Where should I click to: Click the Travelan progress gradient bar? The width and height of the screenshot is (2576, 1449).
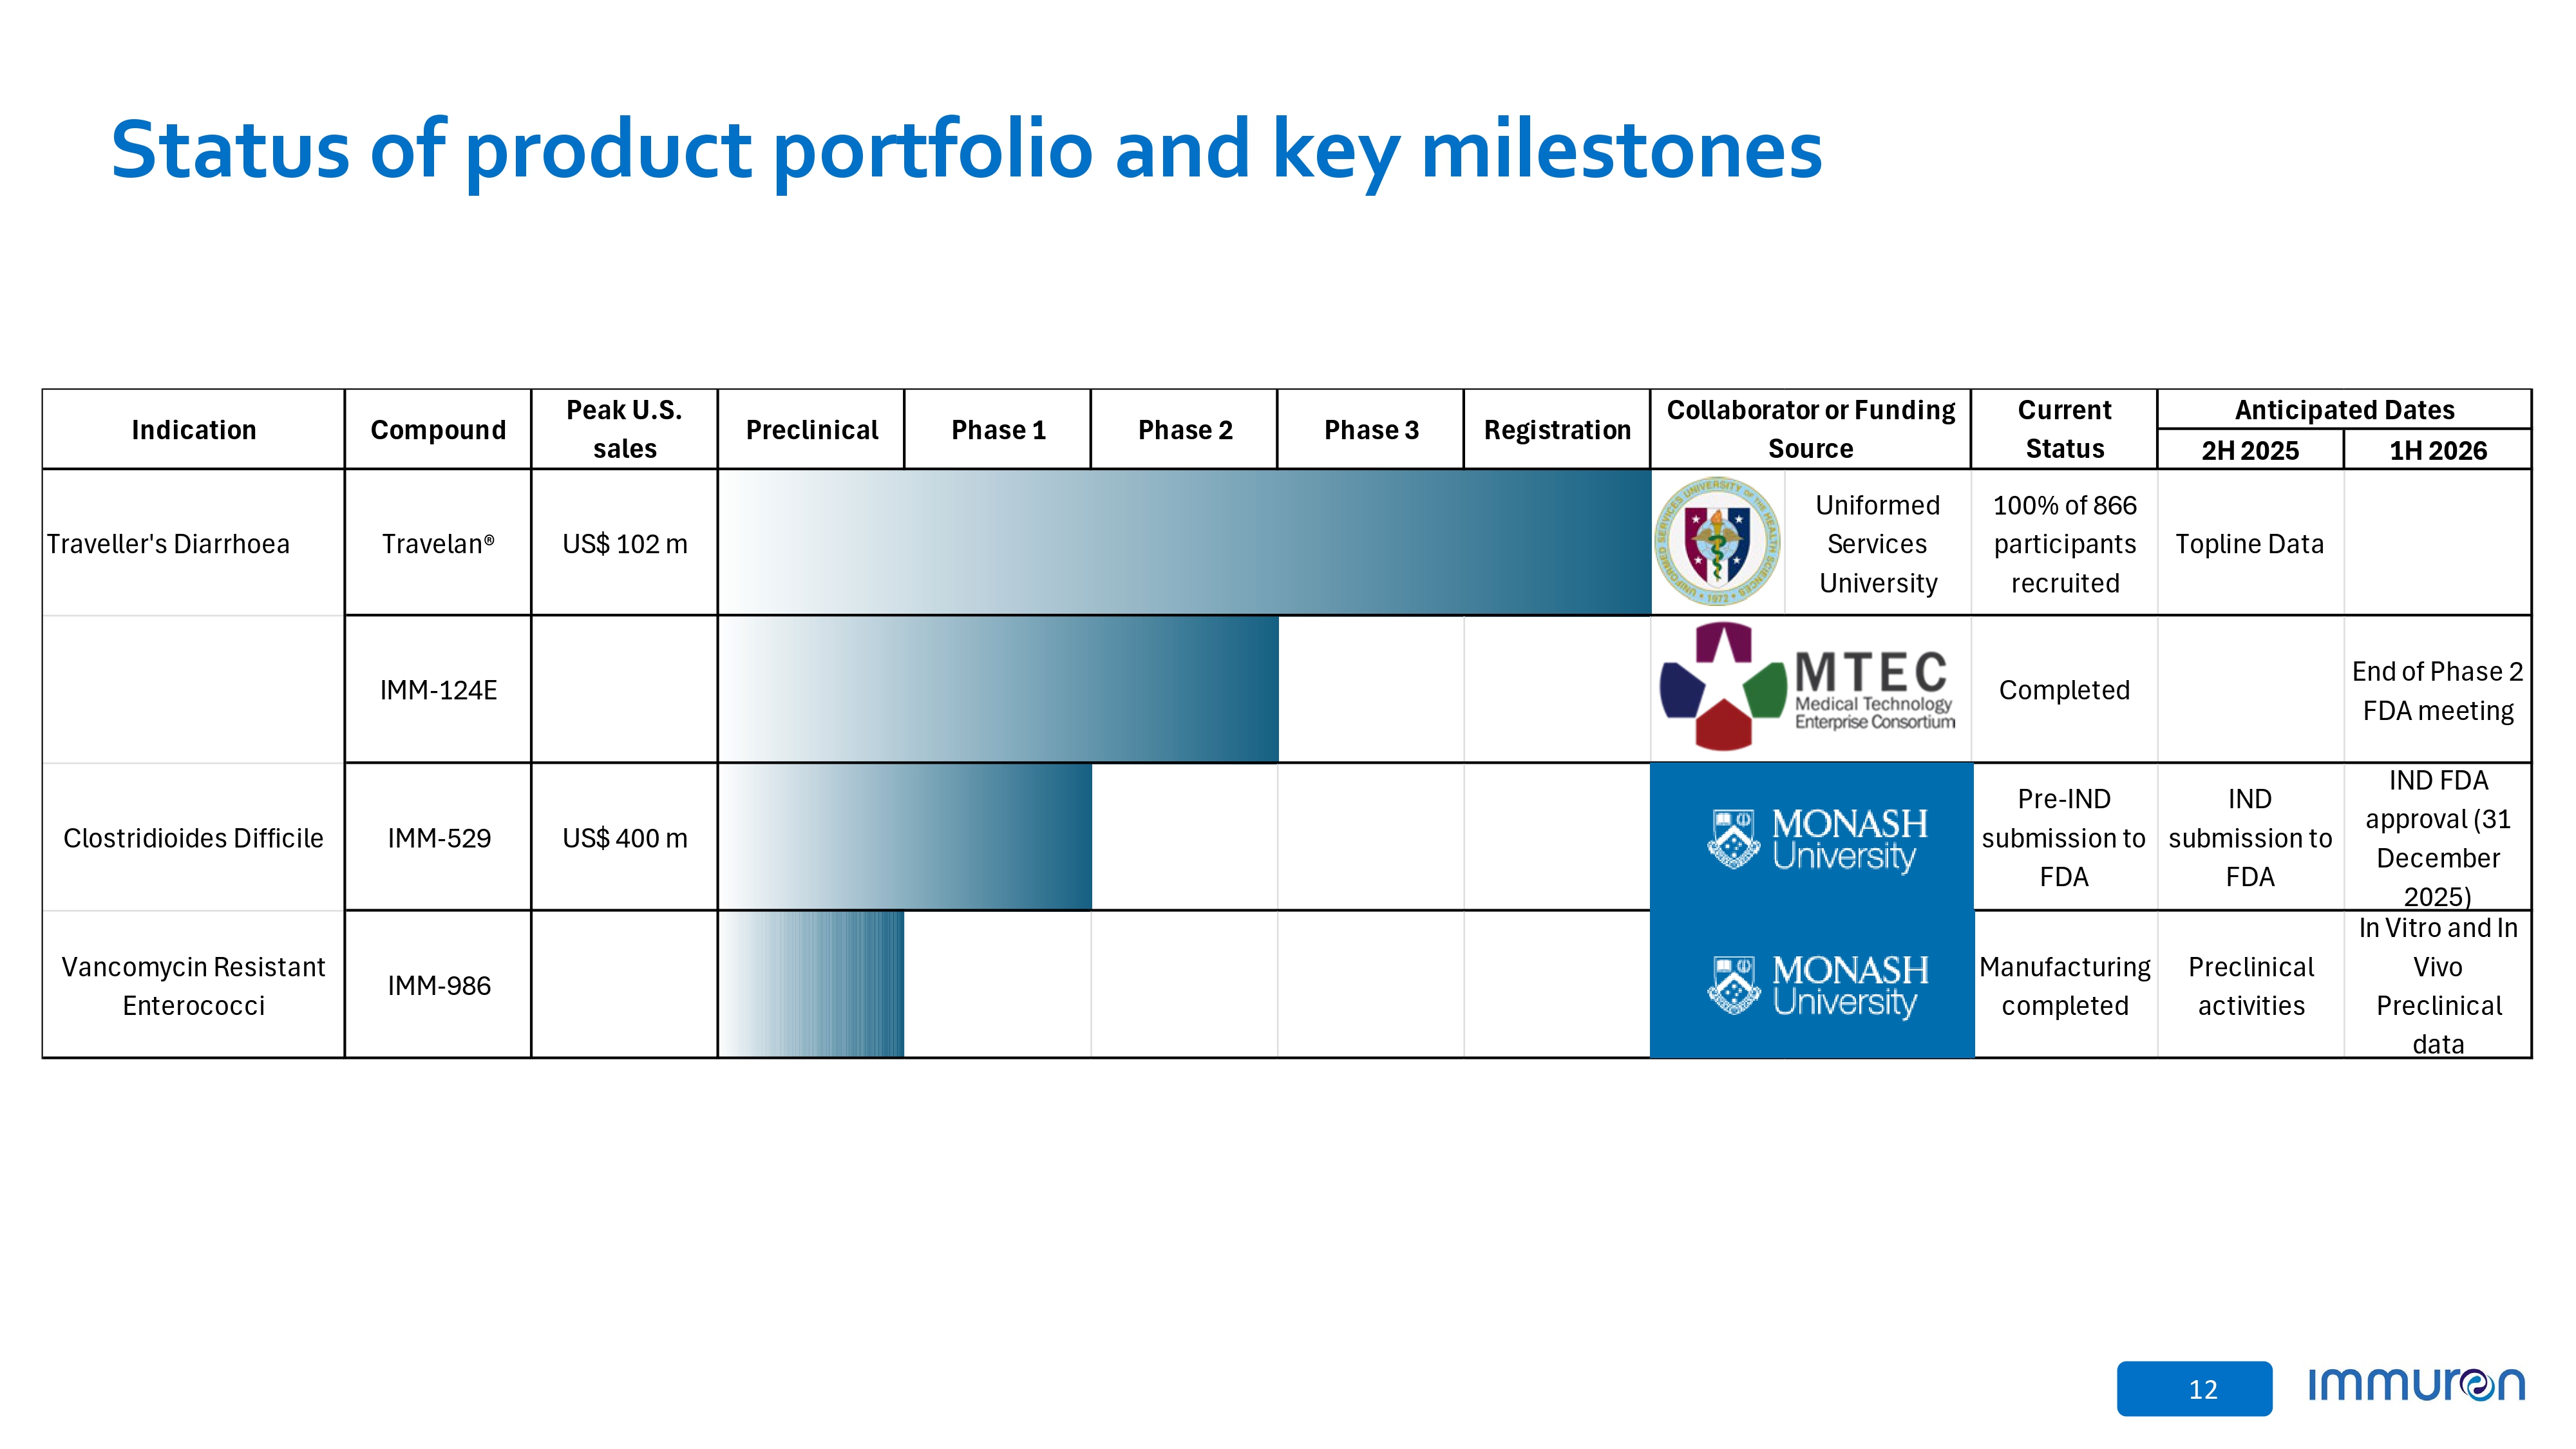(x=1184, y=542)
